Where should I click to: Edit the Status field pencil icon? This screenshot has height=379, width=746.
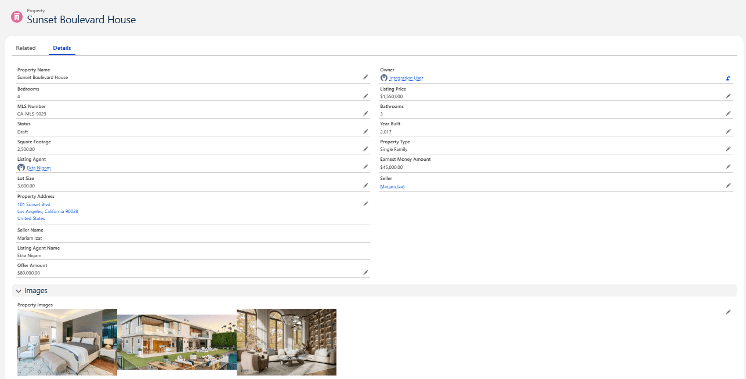365,131
